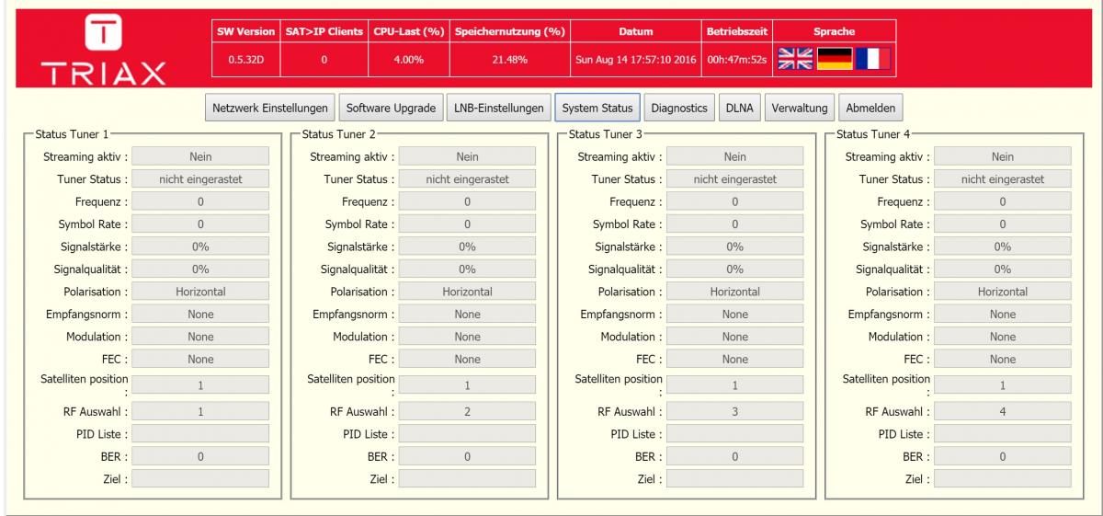1103x516 pixels.
Task: Open the Diagnostics page
Action: click(678, 108)
